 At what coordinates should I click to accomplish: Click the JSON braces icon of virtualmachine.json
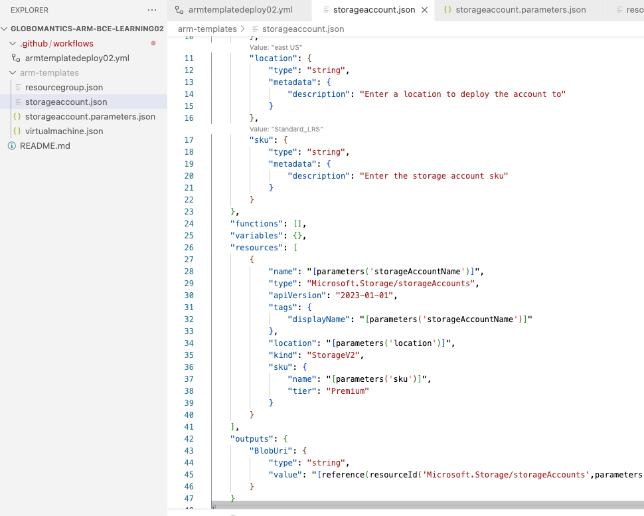[x=17, y=131]
